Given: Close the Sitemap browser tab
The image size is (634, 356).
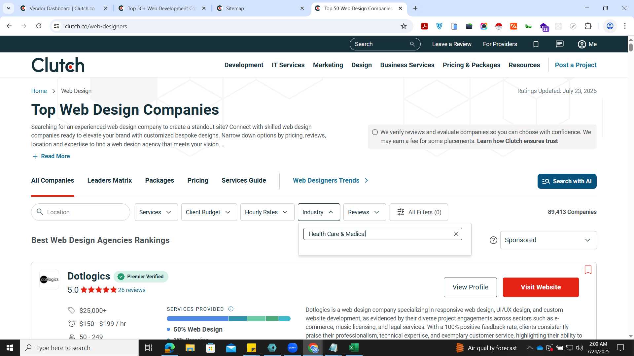Looking at the screenshot, I should [x=302, y=8].
